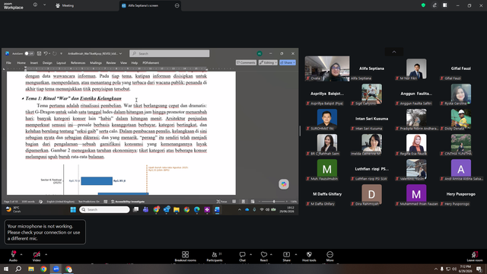Click the heading Tema 1: Ritual War dan Estetika Kelangkaan

coord(73,98)
